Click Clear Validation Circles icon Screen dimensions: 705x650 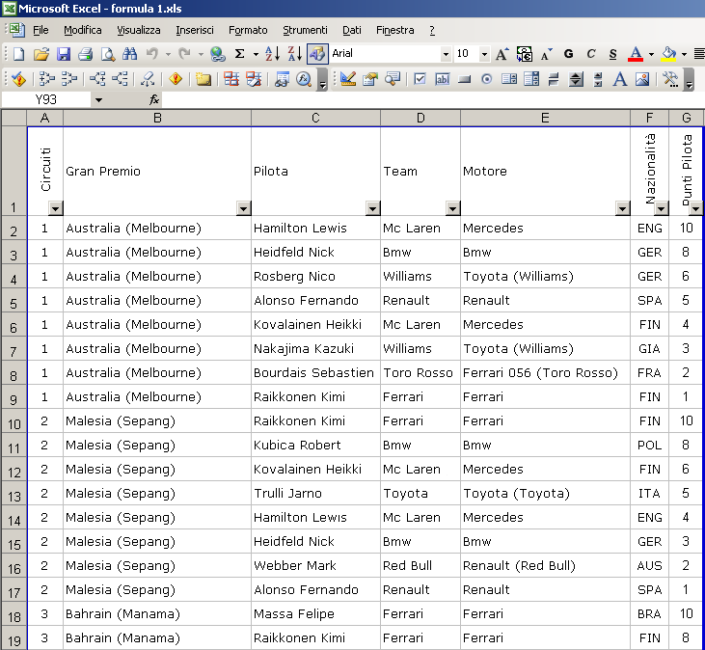(x=254, y=80)
